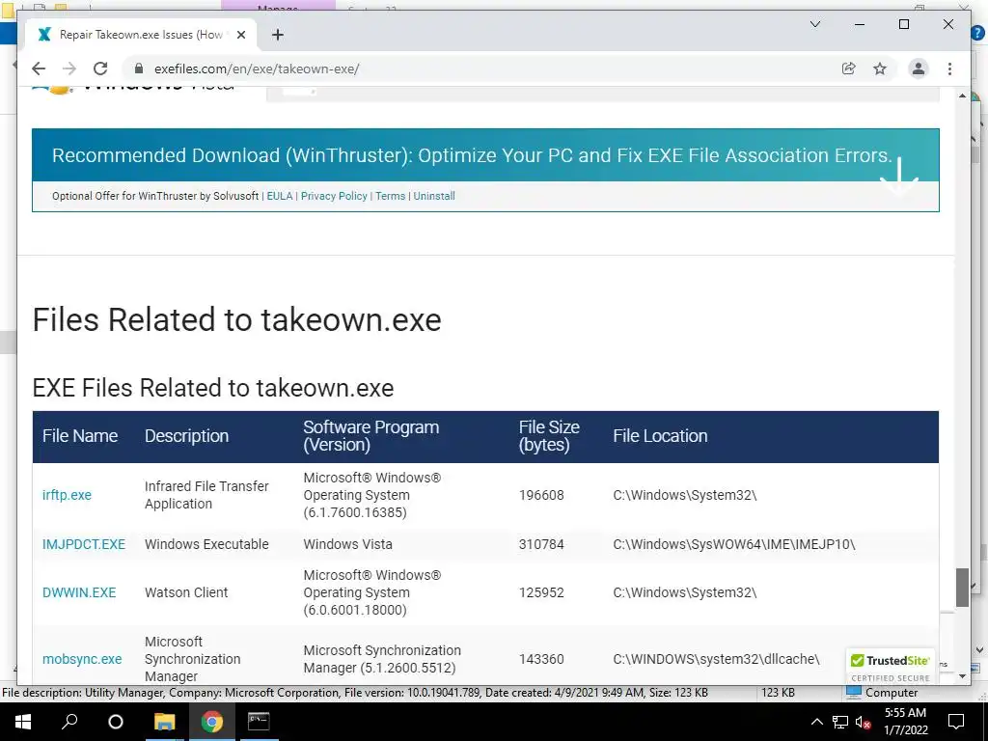Viewport: 988px width, 741px height.
Task: Go back to the previous page
Action: click(39, 69)
